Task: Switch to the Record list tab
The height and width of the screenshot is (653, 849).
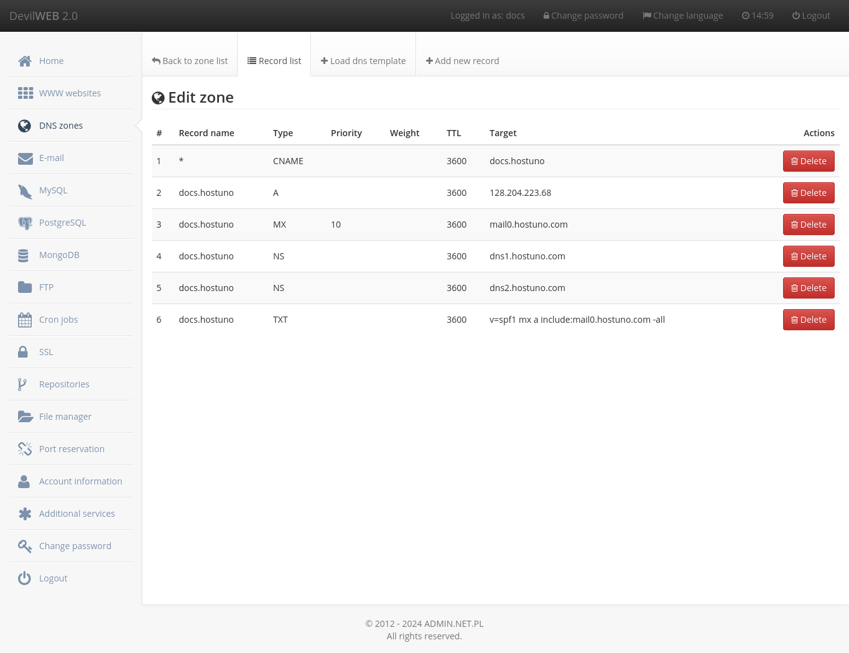Action: tap(274, 60)
